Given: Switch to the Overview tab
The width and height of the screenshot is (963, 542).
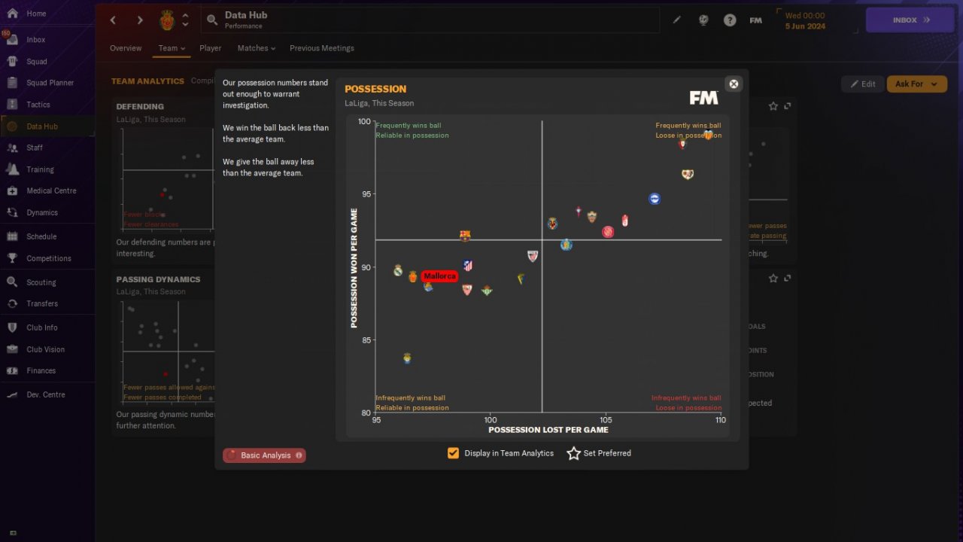Looking at the screenshot, I should [126, 48].
